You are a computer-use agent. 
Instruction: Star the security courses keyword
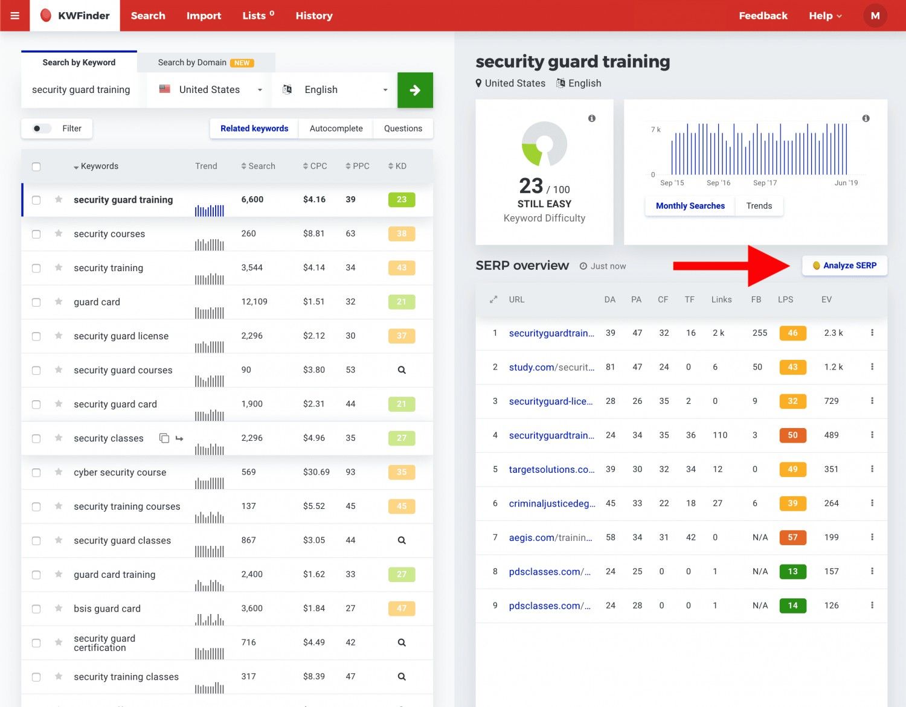[59, 233]
